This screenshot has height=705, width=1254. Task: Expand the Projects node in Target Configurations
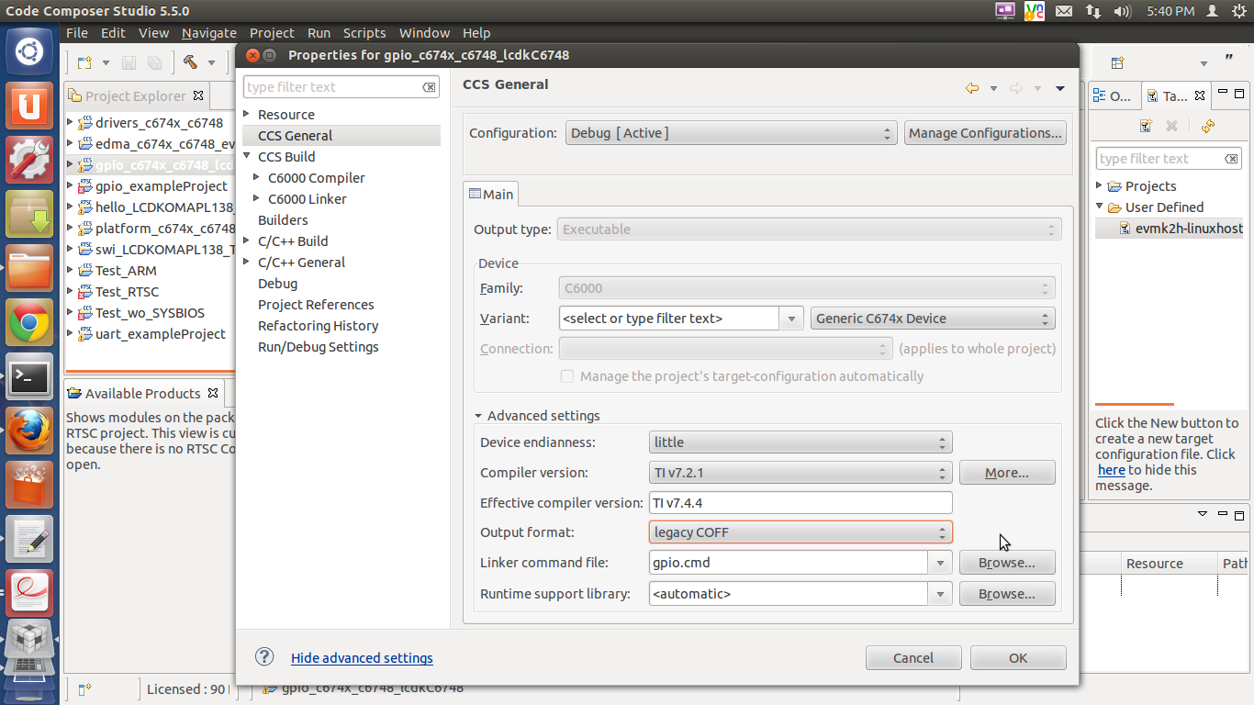pos(1100,185)
